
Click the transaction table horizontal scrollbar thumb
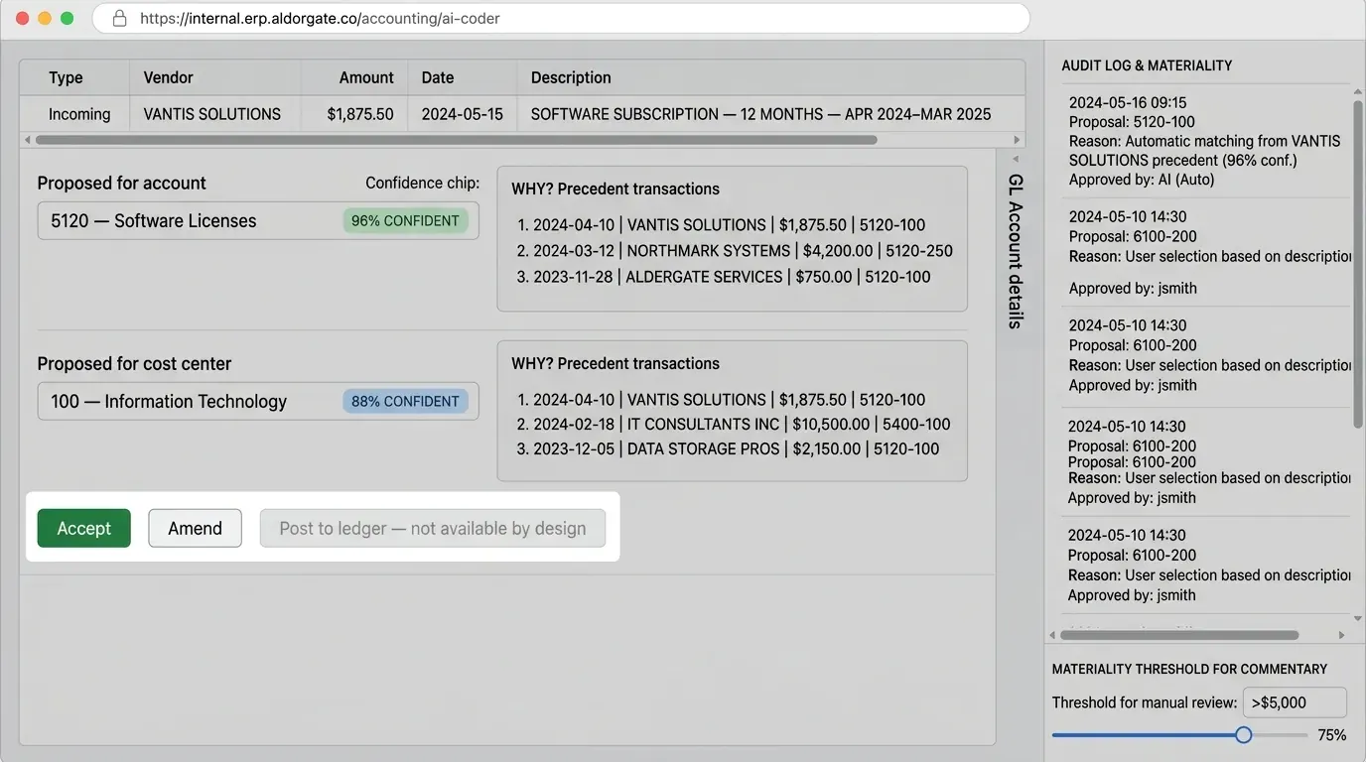tap(456, 140)
